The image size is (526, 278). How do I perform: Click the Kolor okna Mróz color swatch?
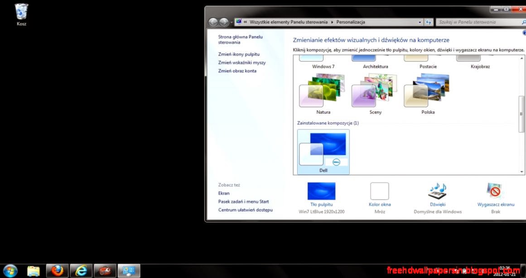coord(379,191)
